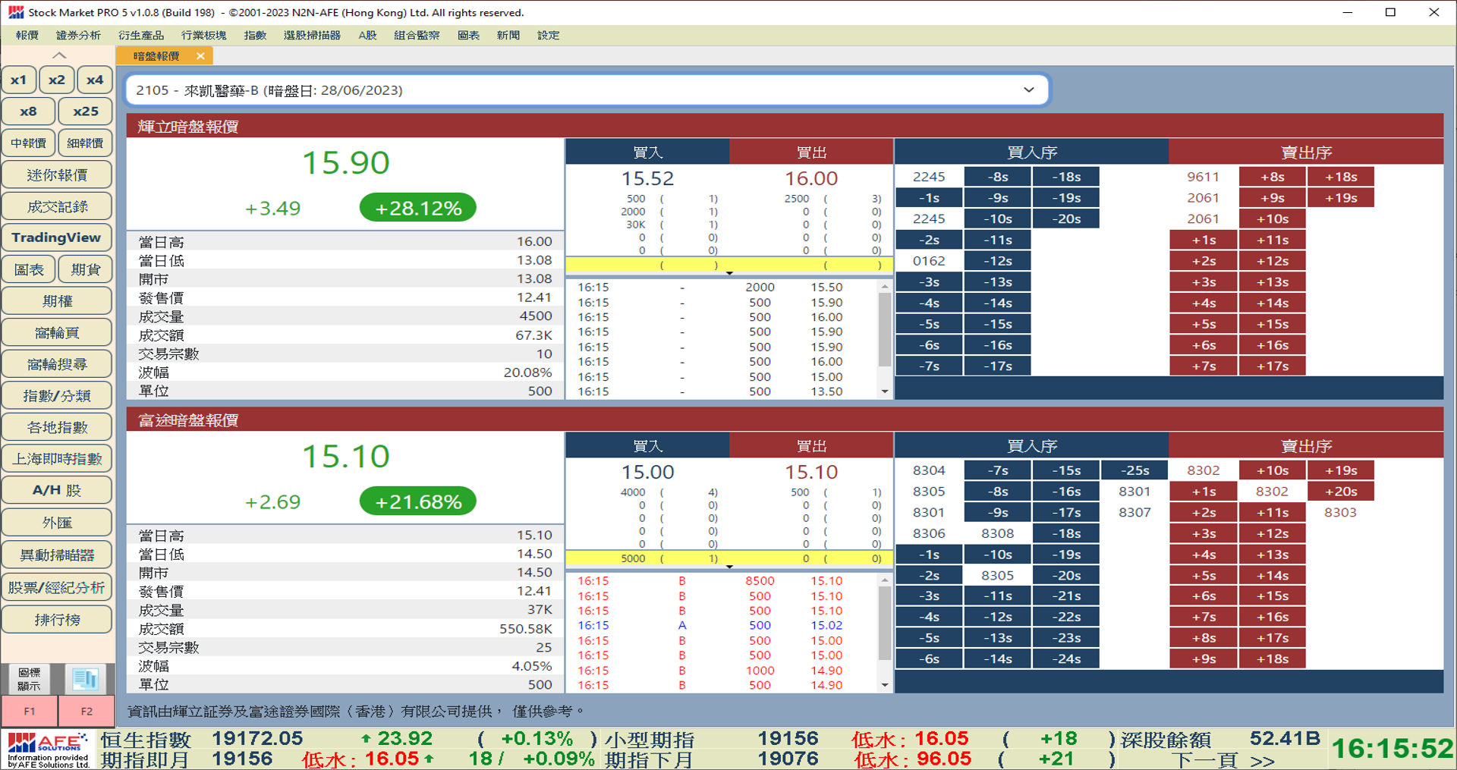Open the 指數 menu

255,36
